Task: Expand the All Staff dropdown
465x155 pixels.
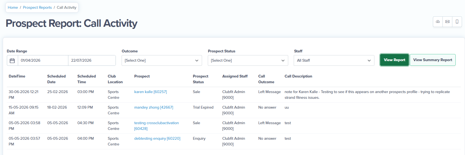Action: click(334, 61)
